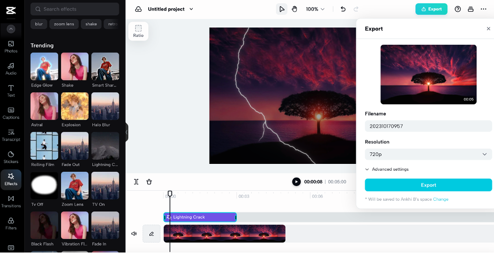Select the blur search tag
494x253 pixels.
39,24
